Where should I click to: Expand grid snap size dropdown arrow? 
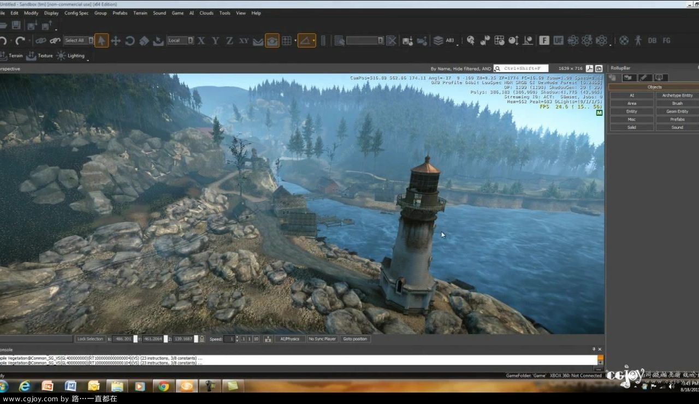(x=295, y=40)
